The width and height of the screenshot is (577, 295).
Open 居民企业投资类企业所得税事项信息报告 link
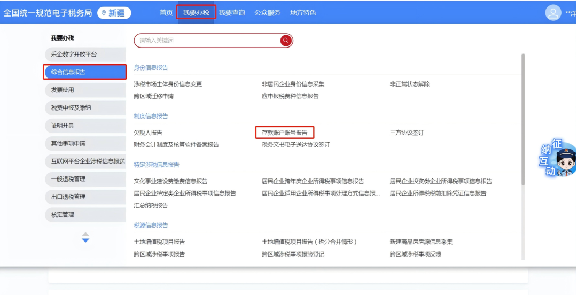[x=441, y=181]
